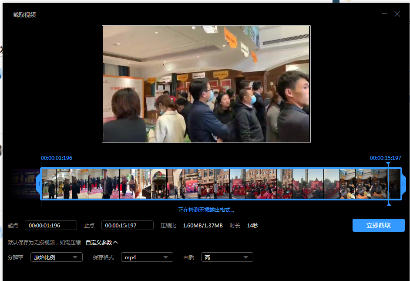Close the 截取视频 dialog
The width and height of the screenshot is (410, 281).
coord(397,14)
